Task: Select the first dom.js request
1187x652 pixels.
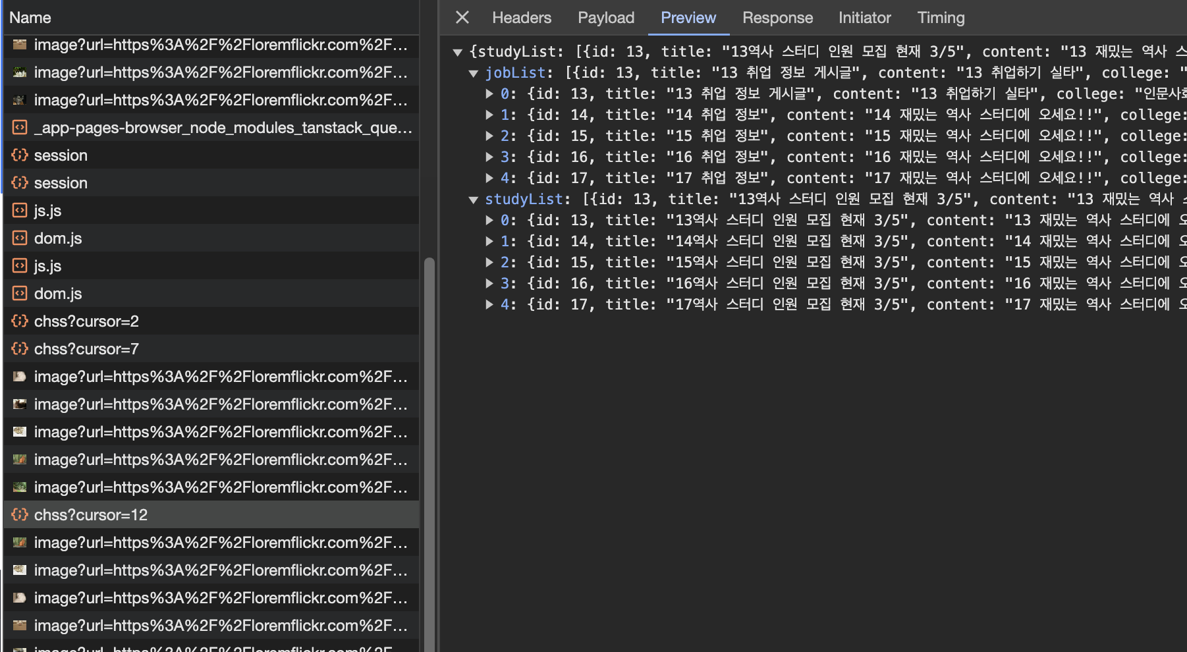Action: coord(211,238)
